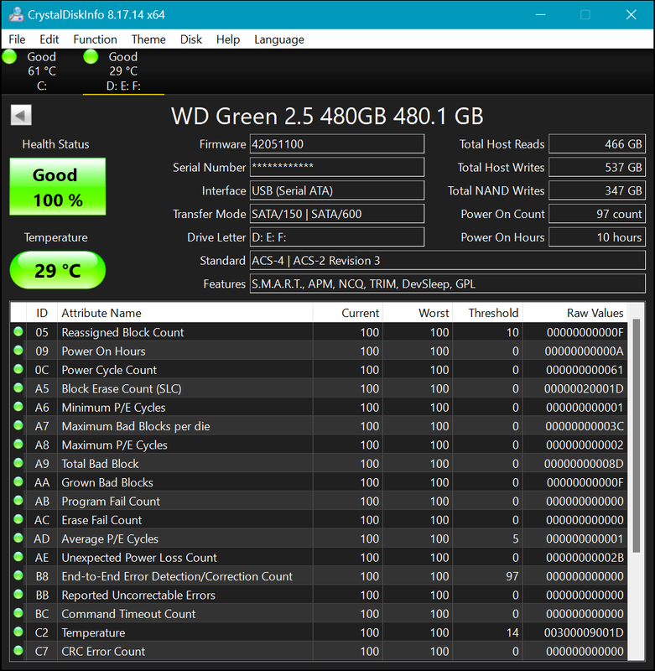This screenshot has width=655, height=671.
Task: Select the D: E: F: drive tab
Action: [123, 71]
